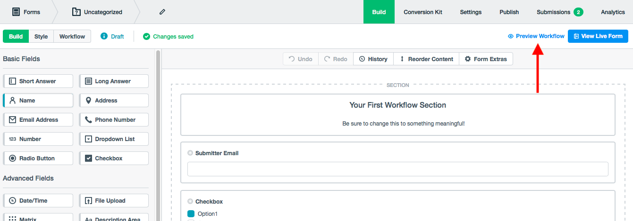Click the Draft info icon

click(x=104, y=36)
